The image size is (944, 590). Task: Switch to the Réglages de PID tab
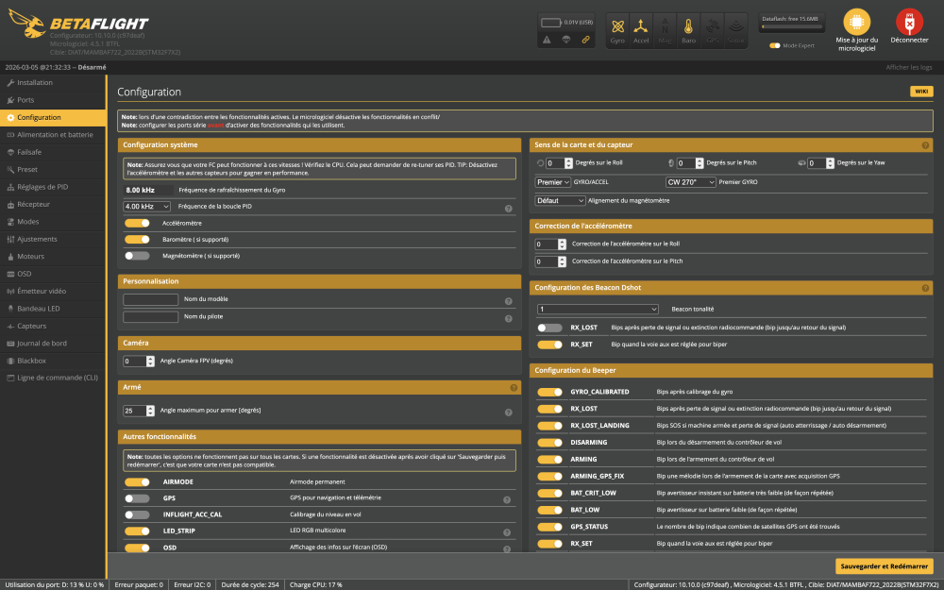click(42, 187)
